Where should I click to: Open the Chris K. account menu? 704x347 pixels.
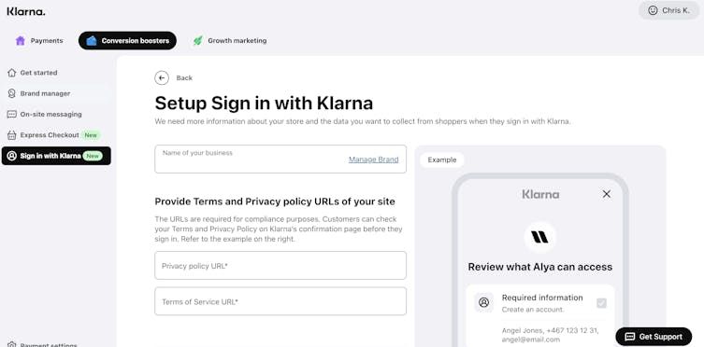(668, 10)
